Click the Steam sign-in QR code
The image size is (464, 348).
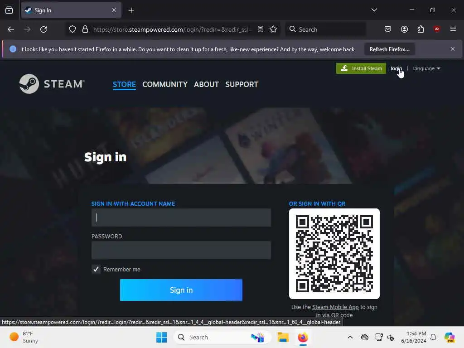point(334,254)
